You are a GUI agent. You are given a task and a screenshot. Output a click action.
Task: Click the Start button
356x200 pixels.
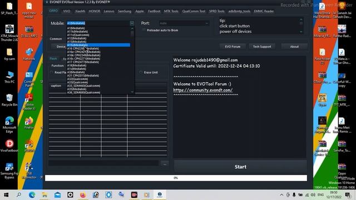click(240, 167)
